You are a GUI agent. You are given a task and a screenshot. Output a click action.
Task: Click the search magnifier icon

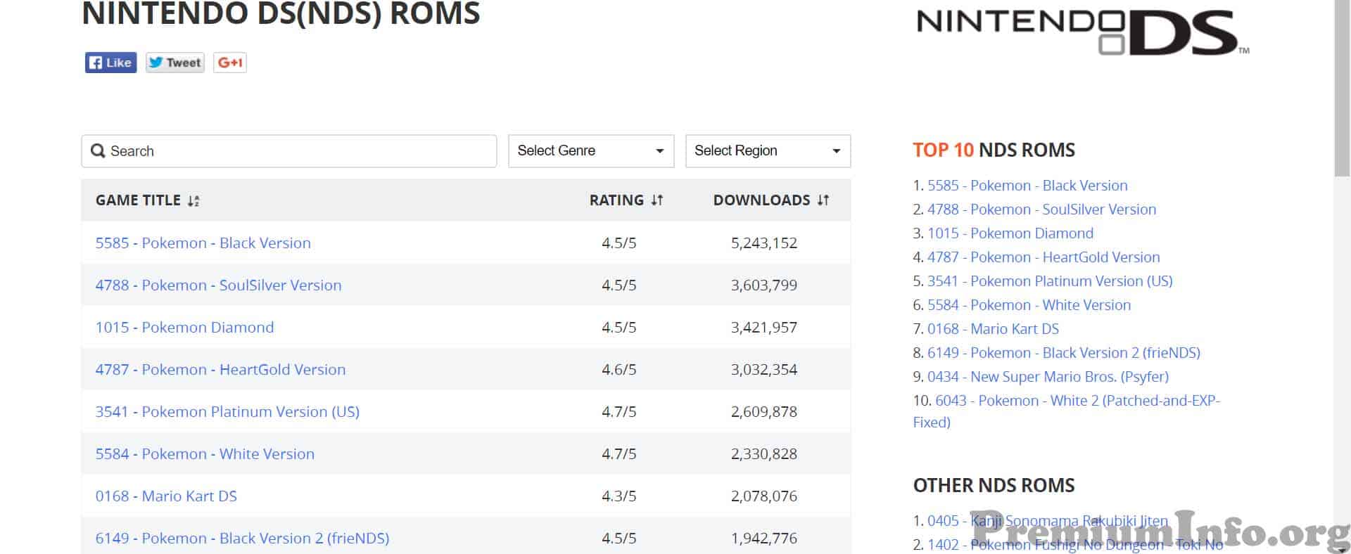tap(99, 151)
